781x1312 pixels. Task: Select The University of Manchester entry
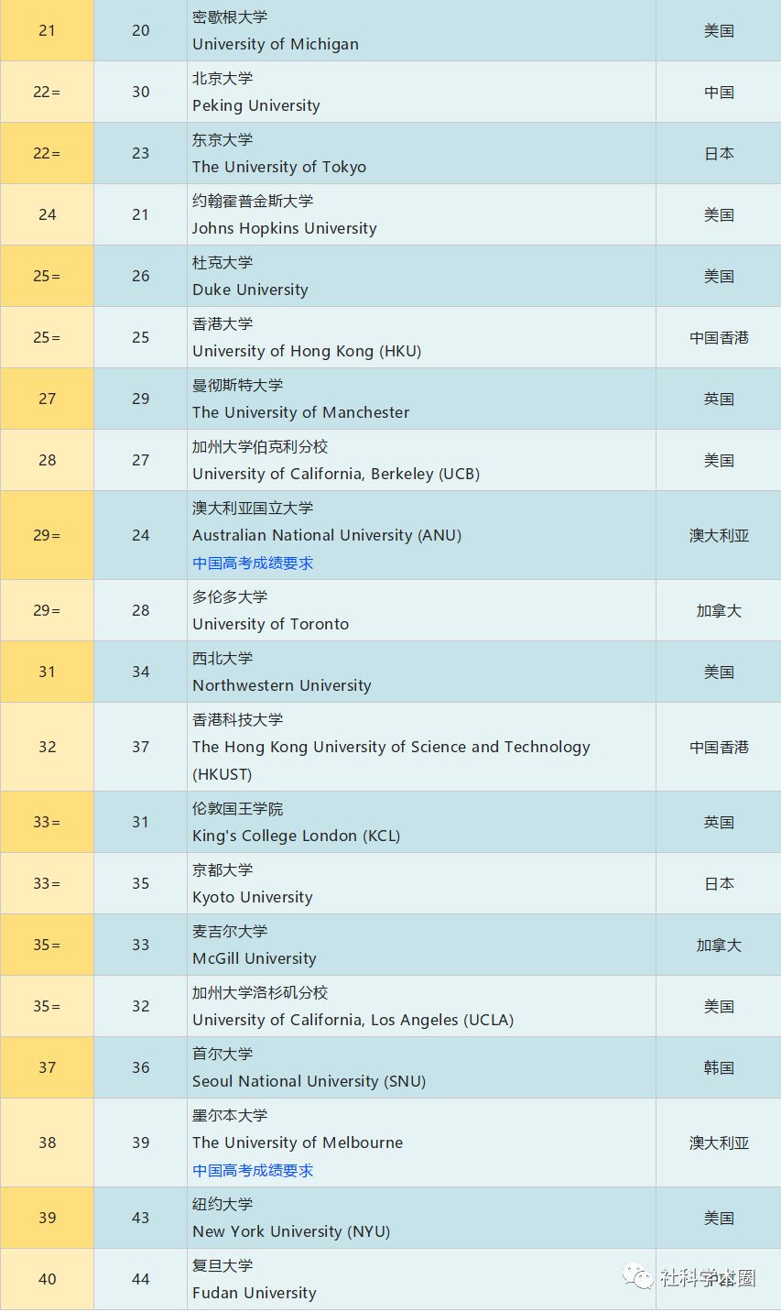pyautogui.click(x=300, y=412)
